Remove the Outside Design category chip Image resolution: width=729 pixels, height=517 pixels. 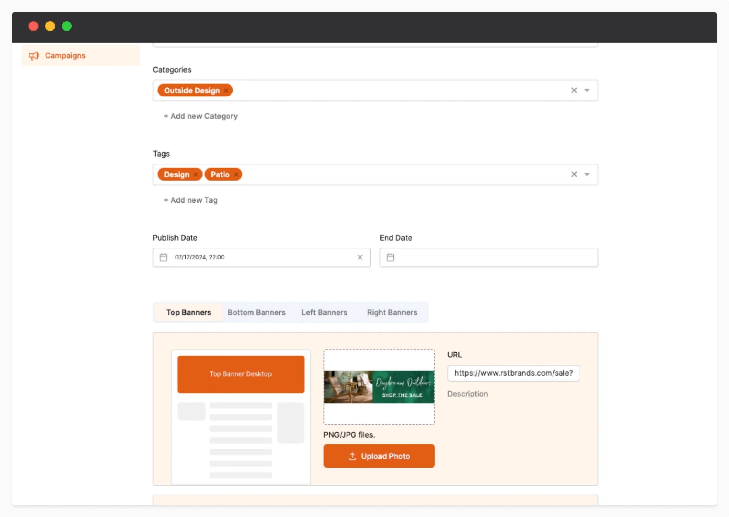[x=226, y=90]
